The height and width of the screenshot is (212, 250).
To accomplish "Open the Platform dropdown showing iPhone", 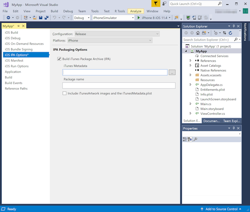I will [x=150, y=40].
